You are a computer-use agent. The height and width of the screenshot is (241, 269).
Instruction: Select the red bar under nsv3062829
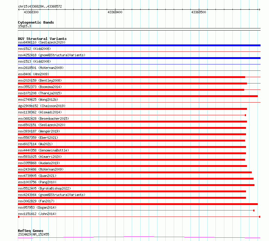tap(138, 204)
